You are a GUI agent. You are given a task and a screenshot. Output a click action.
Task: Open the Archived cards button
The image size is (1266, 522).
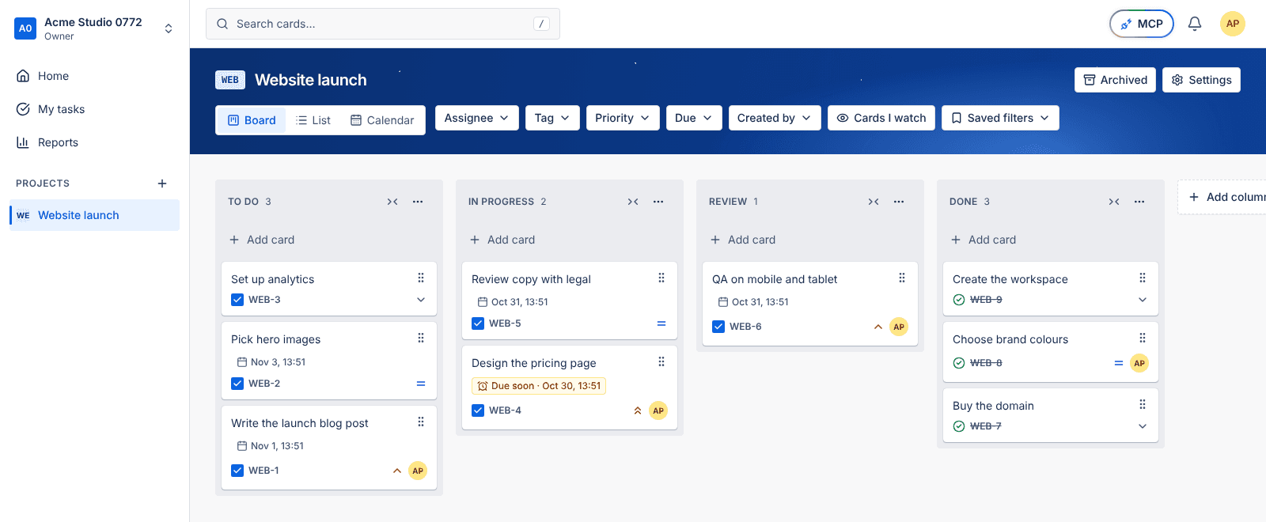pos(1115,80)
